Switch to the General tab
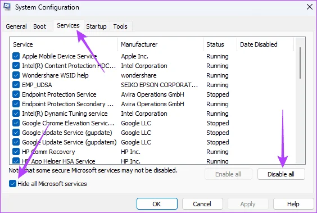Viewport: 317px width, 213px height. pyautogui.click(x=16, y=26)
